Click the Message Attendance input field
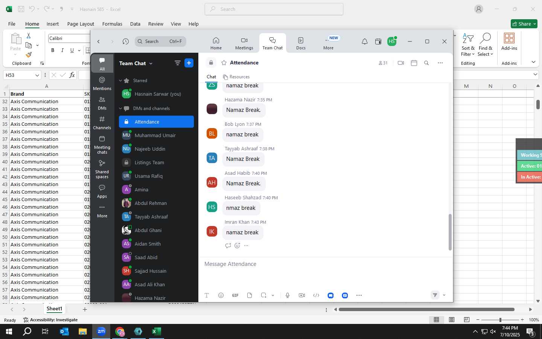542x339 pixels. 326,264
